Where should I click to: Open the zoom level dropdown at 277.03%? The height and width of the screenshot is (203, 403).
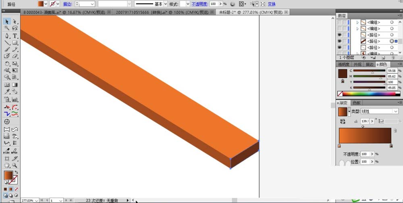[x=37, y=201]
